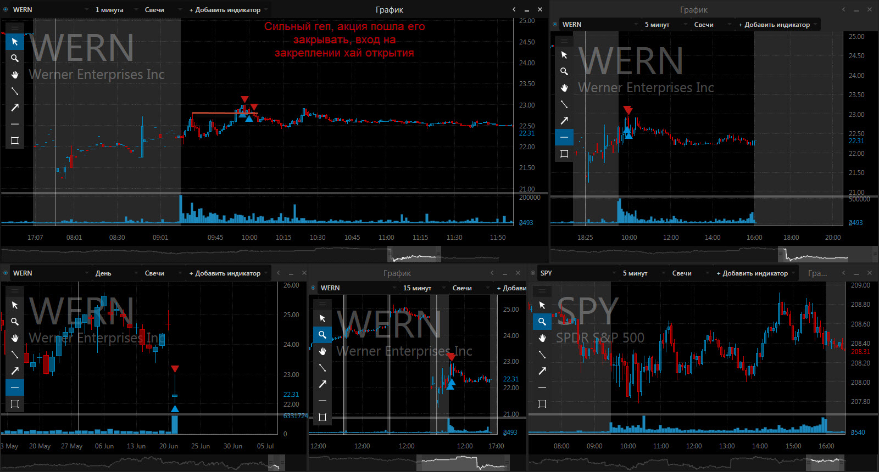Click the active magnifier tool in WERN 15-minute chart

322,335
